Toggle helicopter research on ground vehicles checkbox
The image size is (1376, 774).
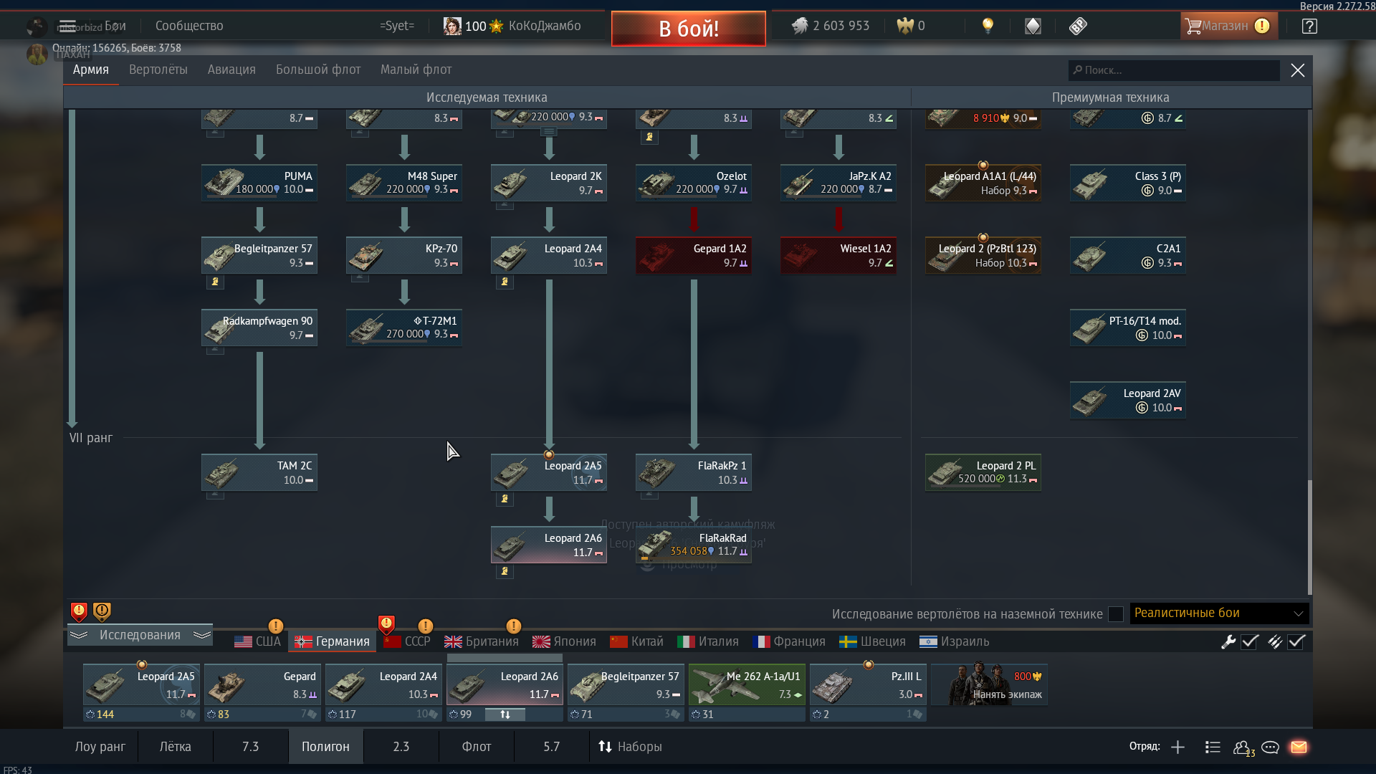point(1116,614)
